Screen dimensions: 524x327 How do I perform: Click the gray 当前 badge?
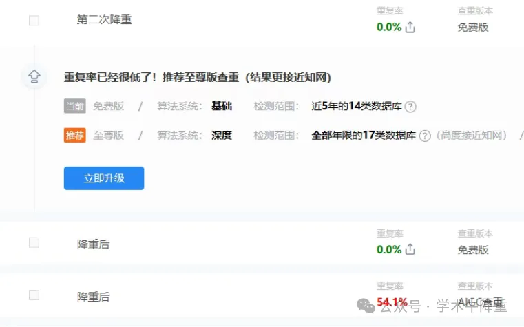(x=74, y=106)
